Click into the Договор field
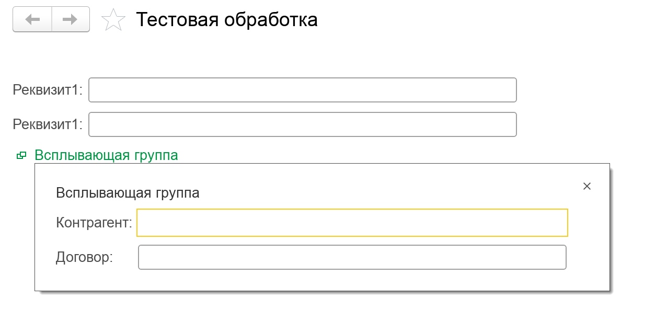The width and height of the screenshot is (667, 321). (352, 257)
